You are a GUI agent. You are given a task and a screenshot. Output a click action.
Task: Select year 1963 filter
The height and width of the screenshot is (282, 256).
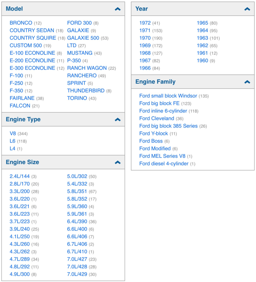202,38
